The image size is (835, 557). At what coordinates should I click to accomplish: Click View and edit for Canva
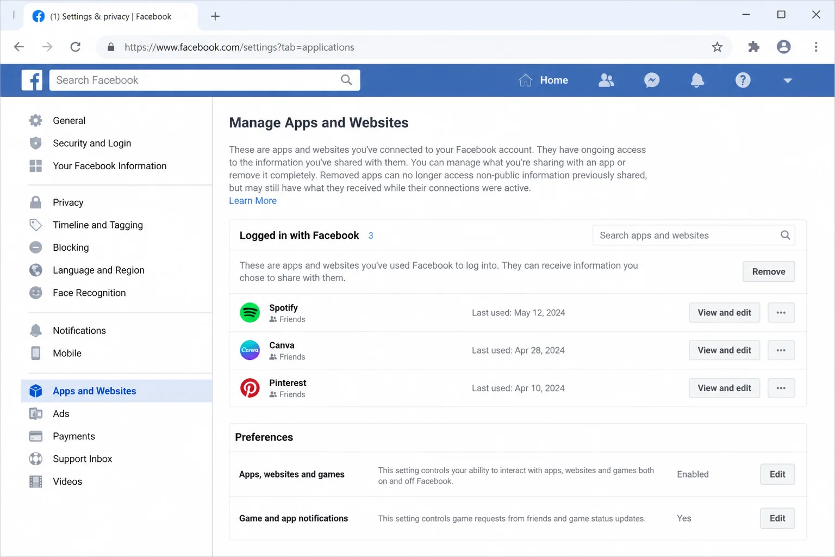724,350
